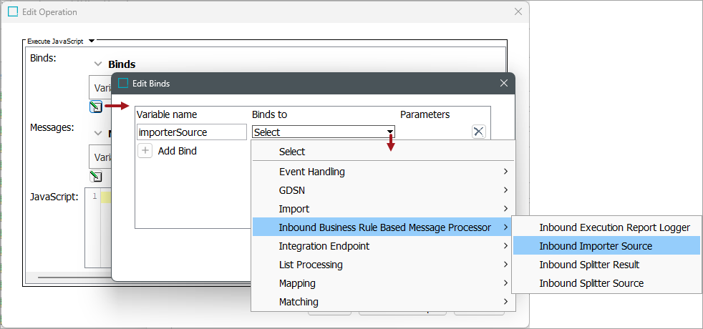Click the Add Bind link
This screenshot has width=703, height=329.
[x=177, y=151]
